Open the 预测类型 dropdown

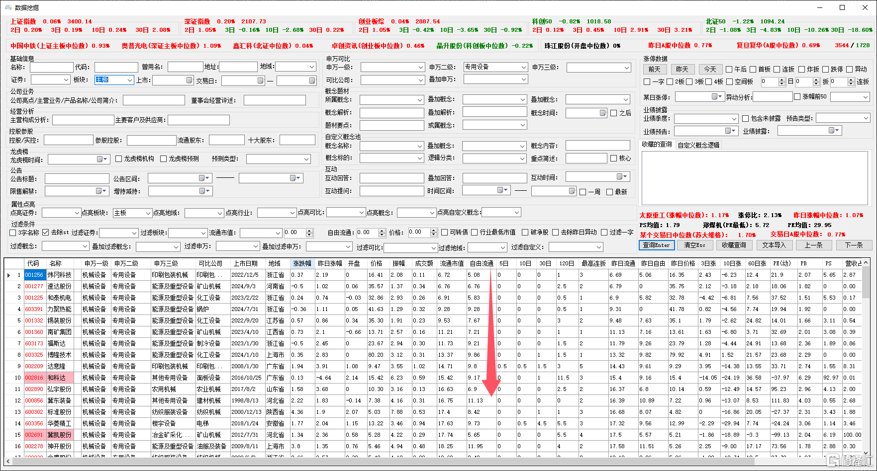pyautogui.click(x=306, y=159)
